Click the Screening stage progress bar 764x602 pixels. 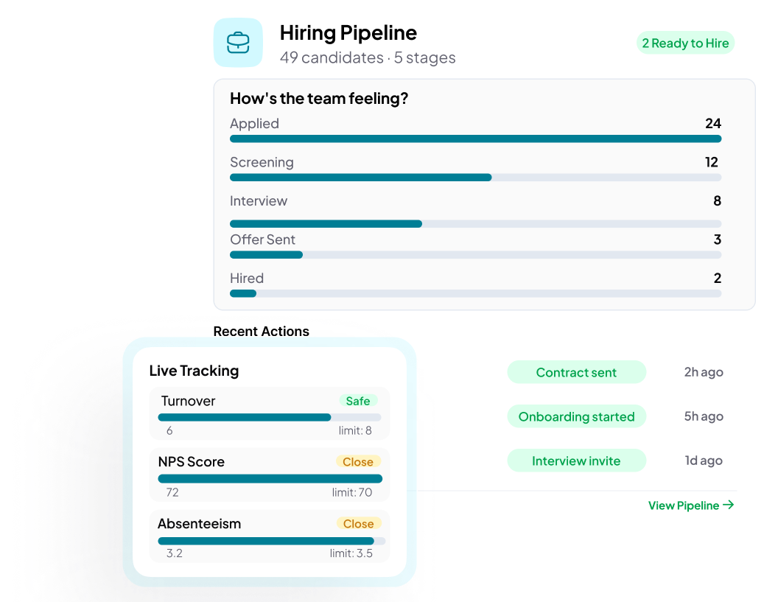(x=475, y=178)
